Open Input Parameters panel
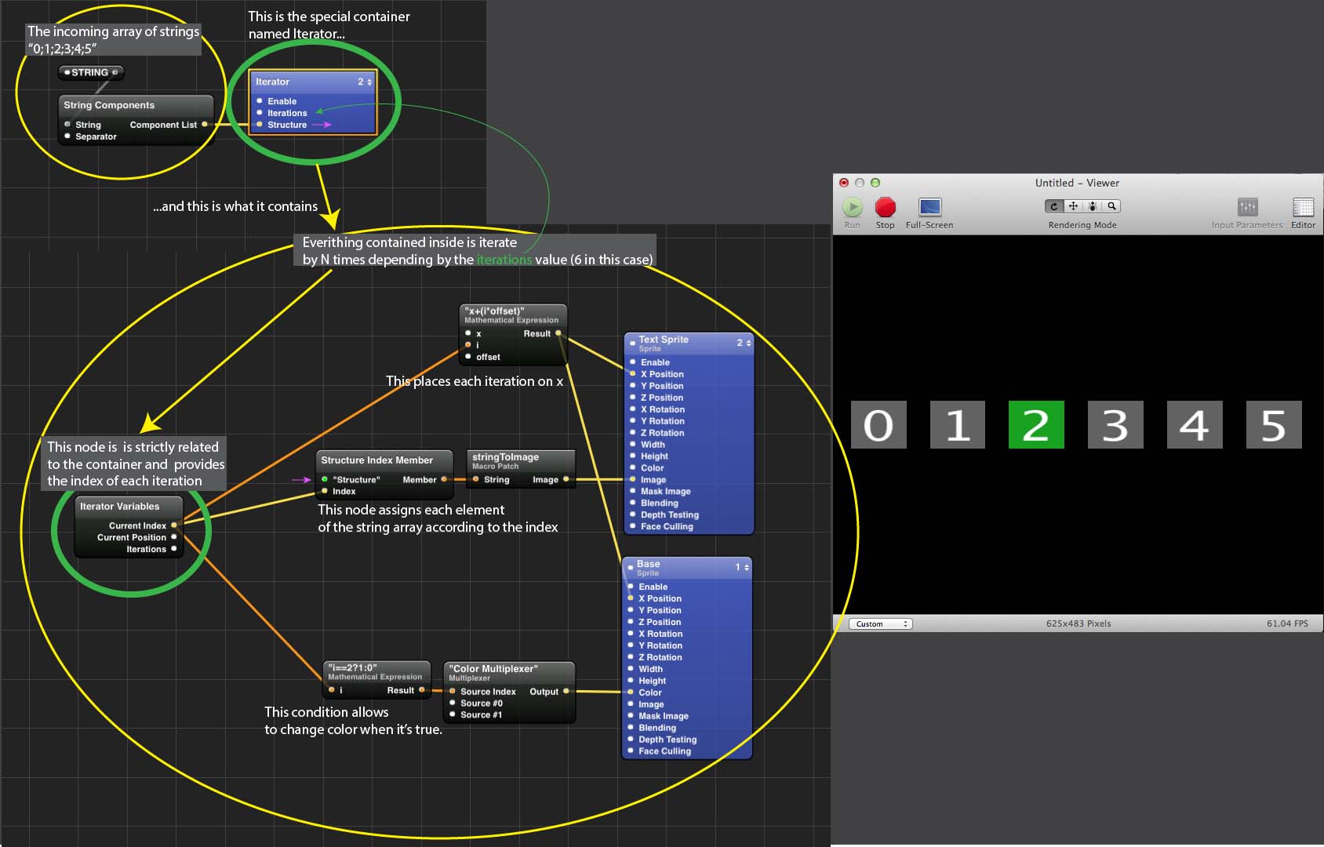The image size is (1324, 847). coord(1247,207)
